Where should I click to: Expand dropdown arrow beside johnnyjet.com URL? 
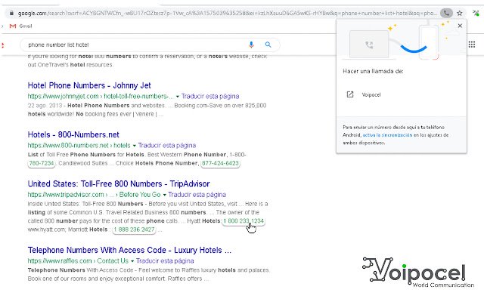coord(178,97)
